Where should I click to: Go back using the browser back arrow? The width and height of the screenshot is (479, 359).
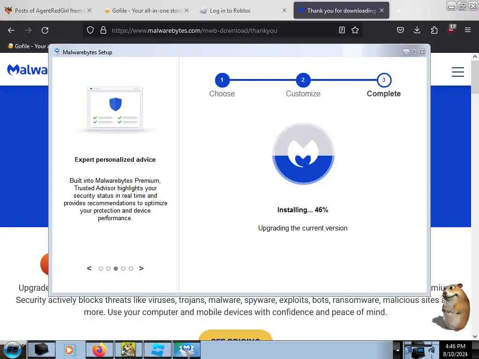point(11,30)
